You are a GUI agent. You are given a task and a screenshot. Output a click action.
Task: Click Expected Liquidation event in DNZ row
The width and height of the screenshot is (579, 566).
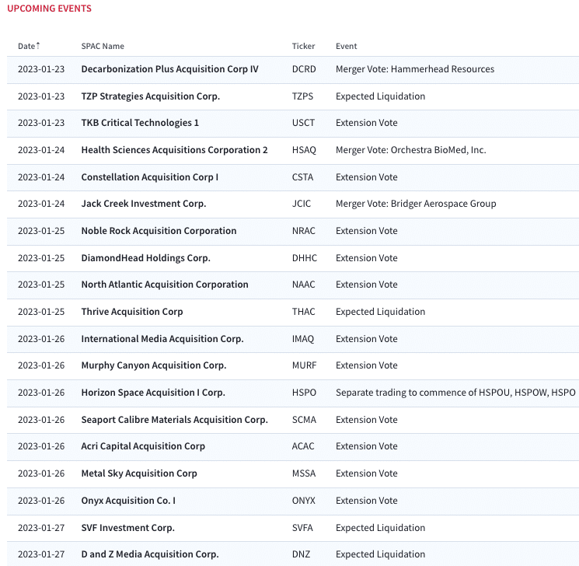[380, 554]
